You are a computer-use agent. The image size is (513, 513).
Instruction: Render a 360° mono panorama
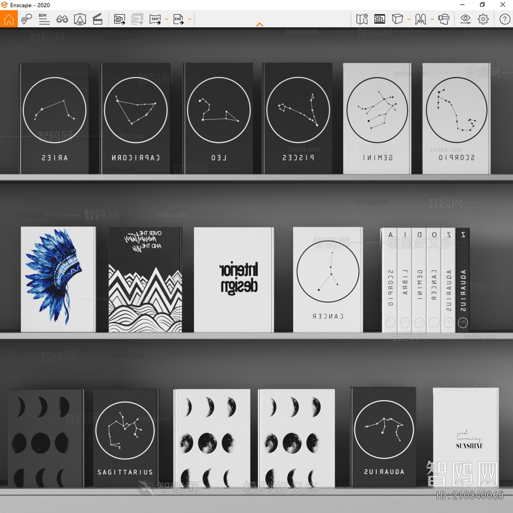click(x=156, y=19)
